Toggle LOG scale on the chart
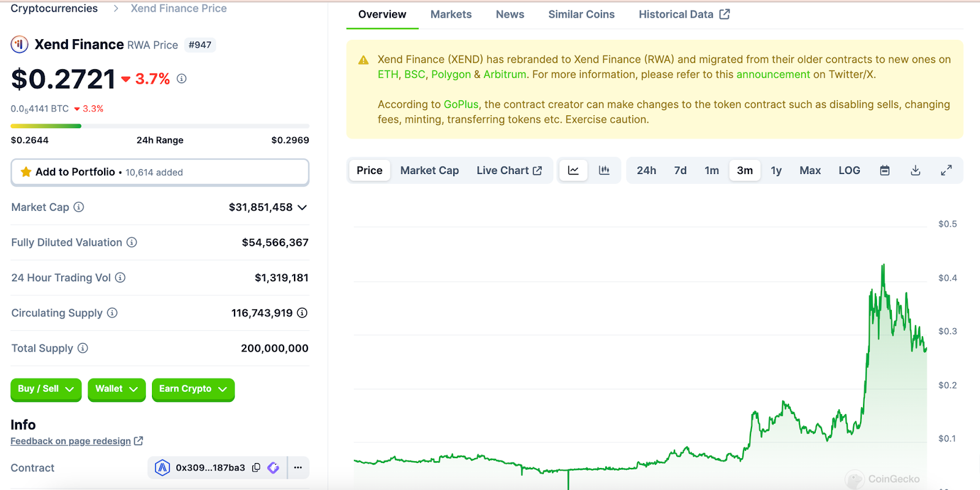This screenshot has width=980, height=490. click(849, 170)
